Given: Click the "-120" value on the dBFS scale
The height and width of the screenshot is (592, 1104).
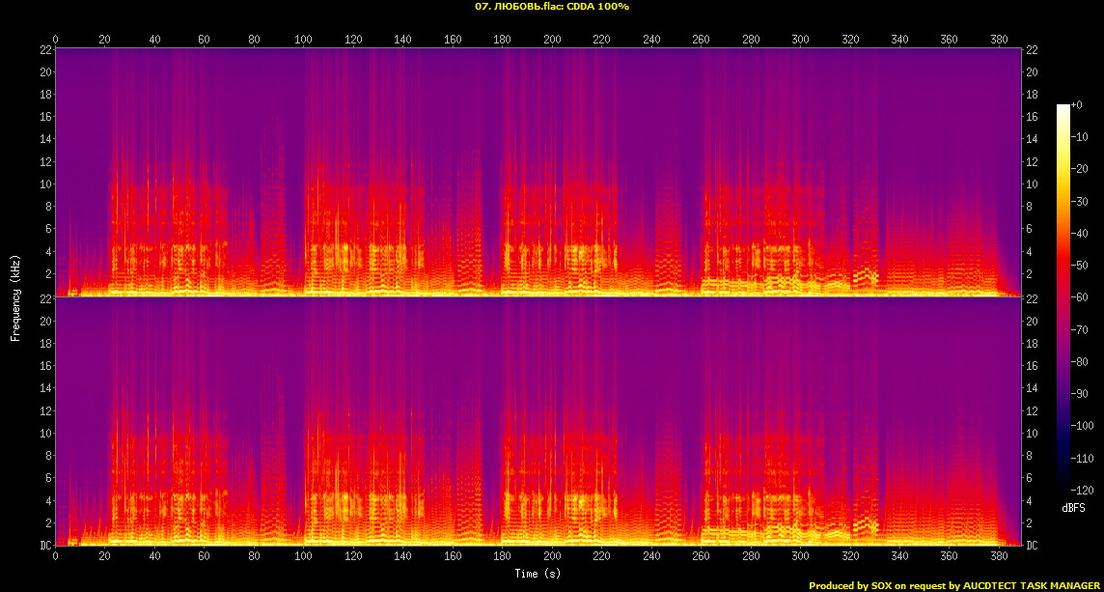Looking at the screenshot, I should 1082,490.
